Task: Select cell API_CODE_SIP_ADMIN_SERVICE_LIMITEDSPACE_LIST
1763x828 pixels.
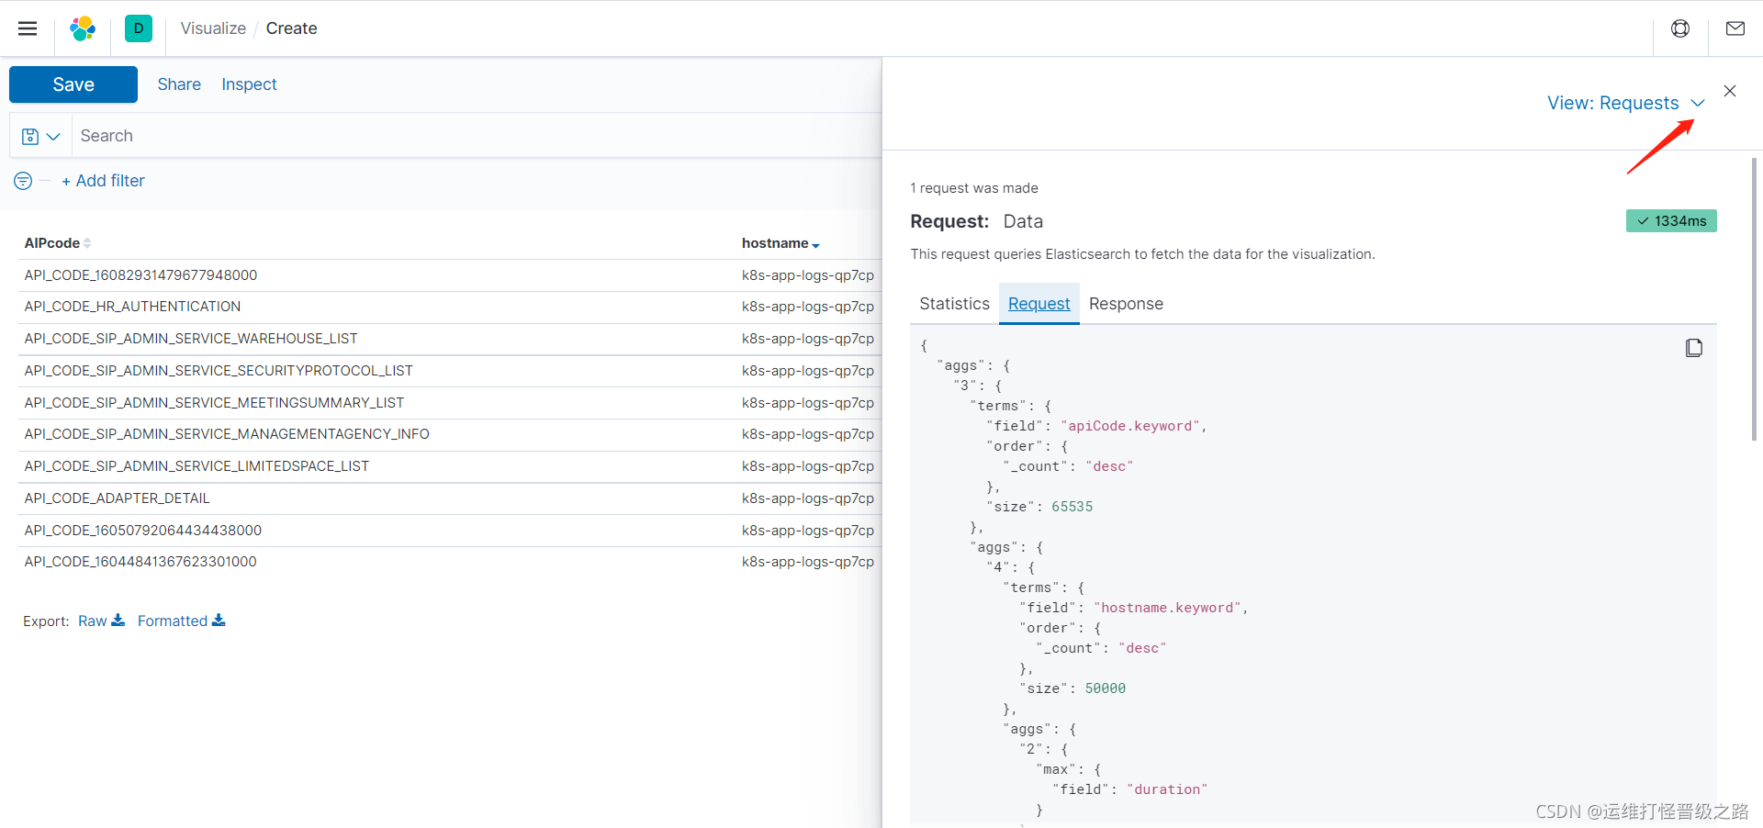Action: pyautogui.click(x=197, y=466)
